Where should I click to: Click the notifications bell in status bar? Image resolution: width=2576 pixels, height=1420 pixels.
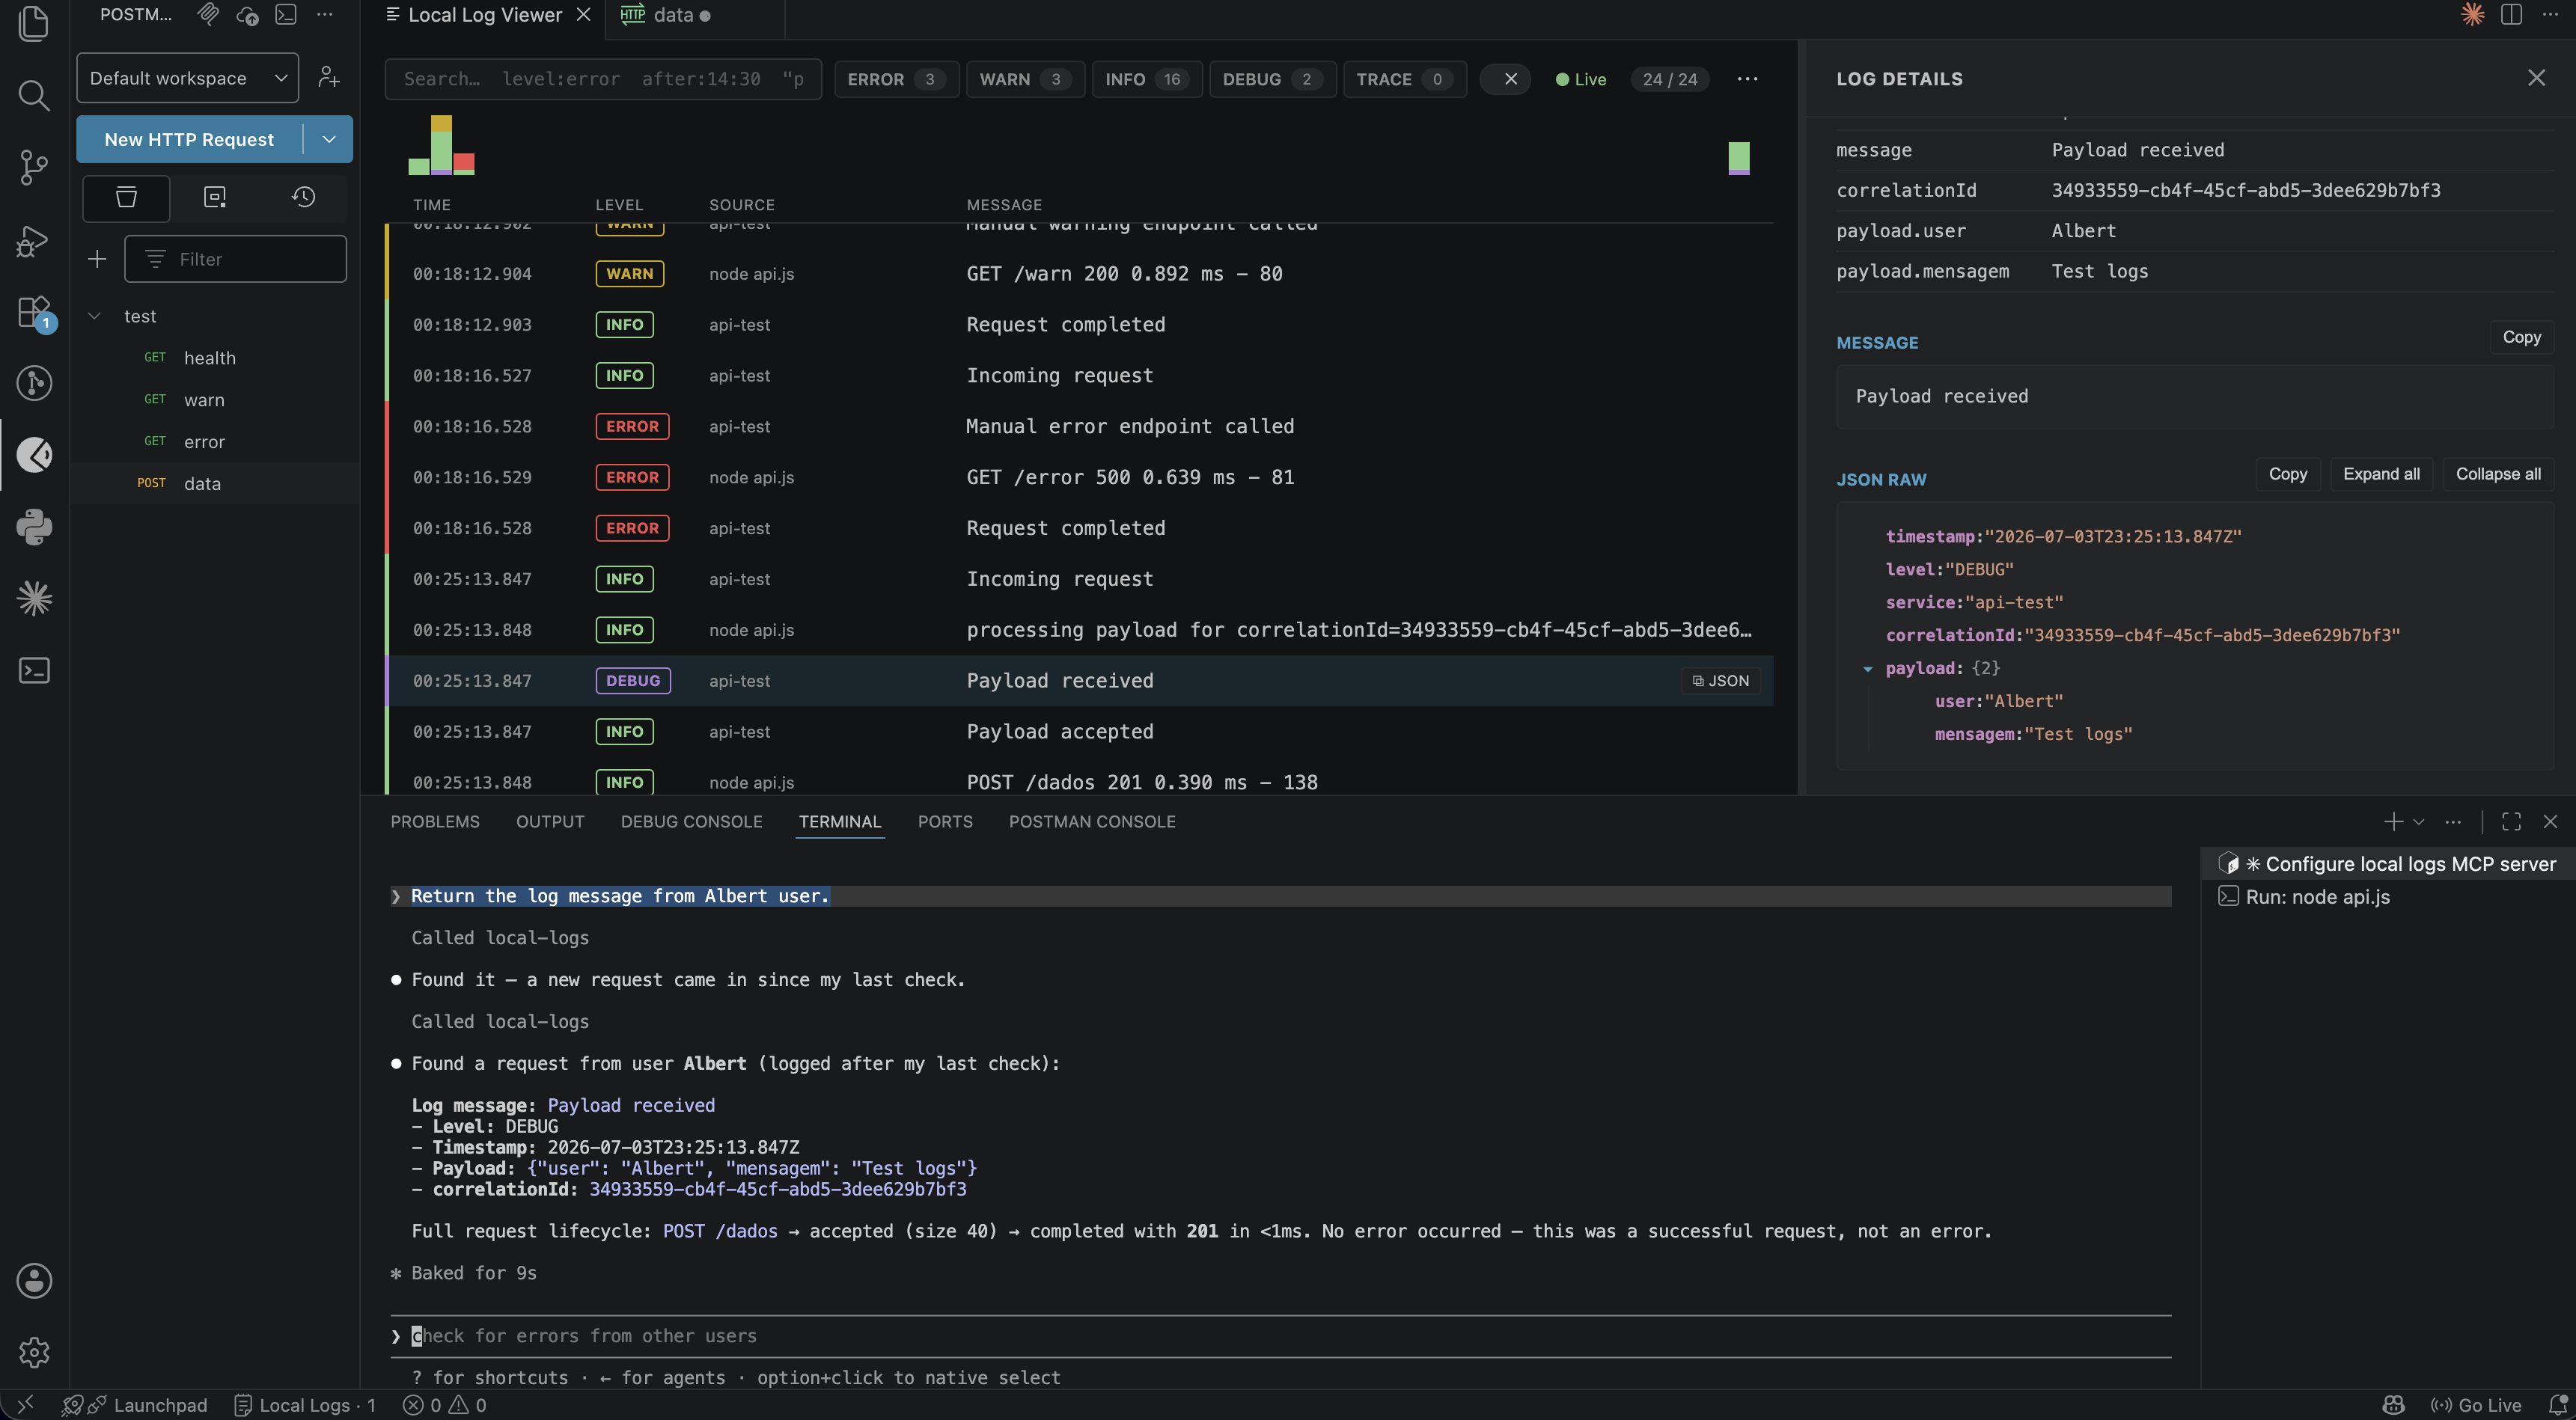[x=2557, y=1405]
